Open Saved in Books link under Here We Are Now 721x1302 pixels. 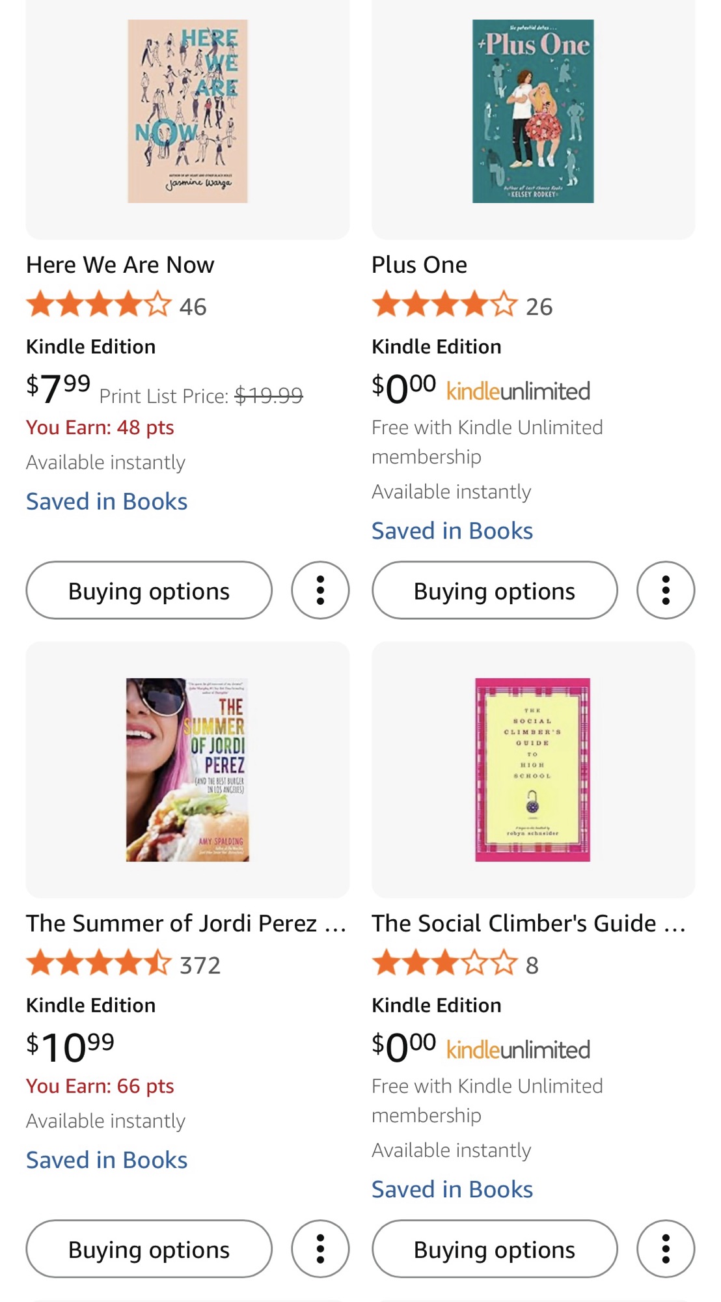[x=107, y=501]
